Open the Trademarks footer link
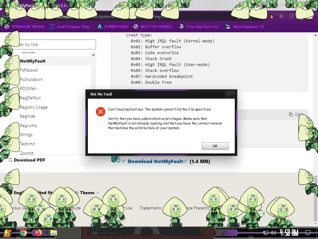 point(150,208)
